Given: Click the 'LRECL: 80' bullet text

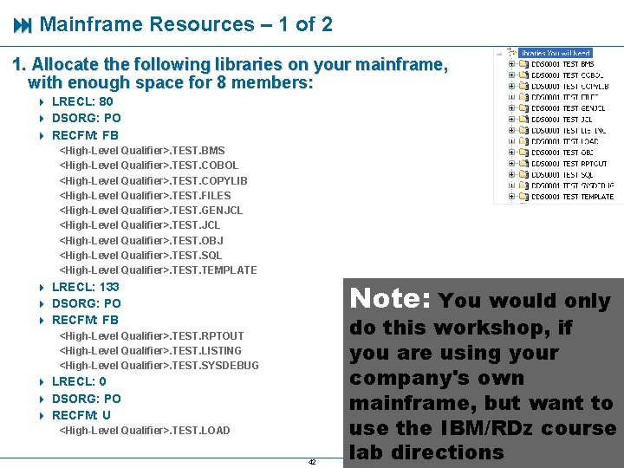Looking at the screenshot, I should pos(82,101).
